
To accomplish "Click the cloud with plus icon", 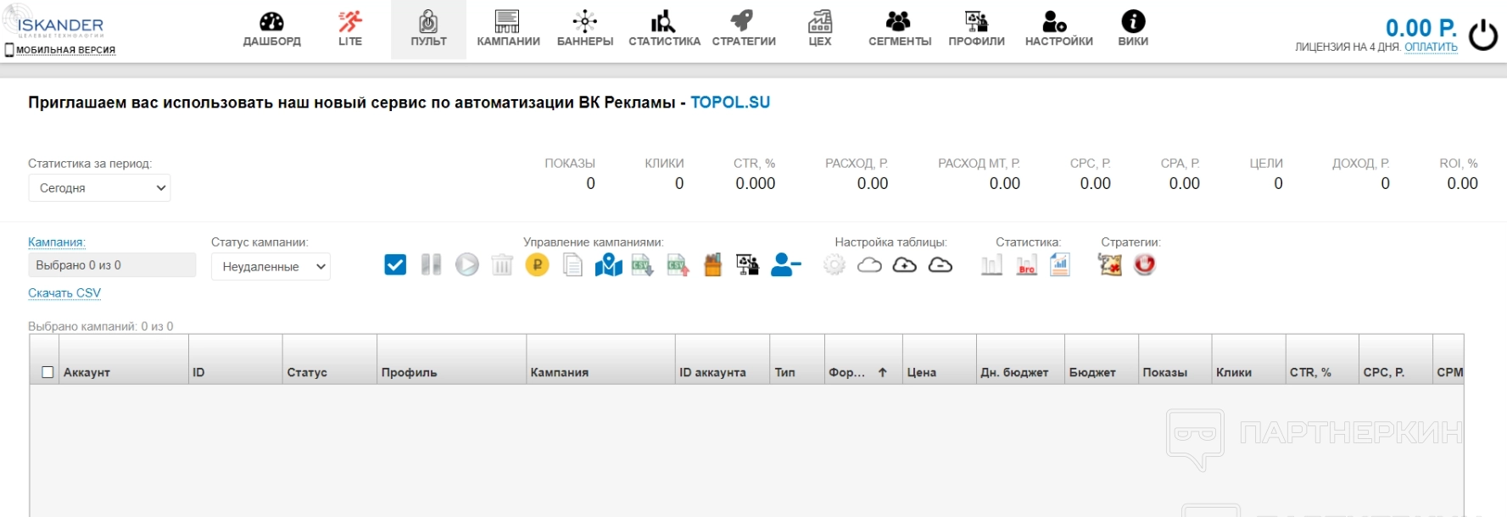I will pyautogui.click(x=905, y=265).
